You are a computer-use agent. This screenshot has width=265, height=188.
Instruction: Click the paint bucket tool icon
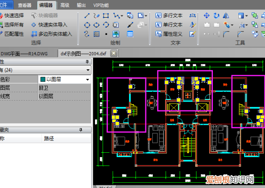(x=227, y=25)
